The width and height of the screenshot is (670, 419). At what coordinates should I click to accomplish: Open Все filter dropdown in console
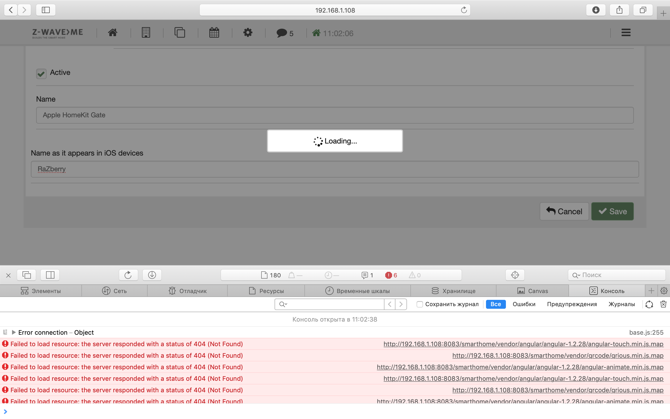click(496, 304)
